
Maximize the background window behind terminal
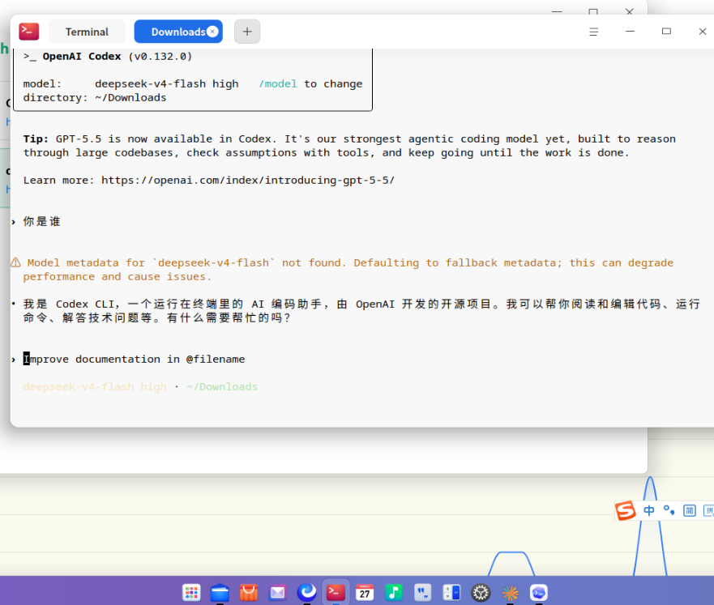[593, 11]
